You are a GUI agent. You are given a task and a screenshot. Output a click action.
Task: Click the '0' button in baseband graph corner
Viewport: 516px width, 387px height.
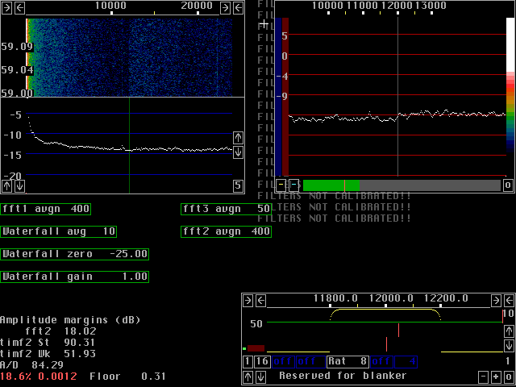pos(509,377)
